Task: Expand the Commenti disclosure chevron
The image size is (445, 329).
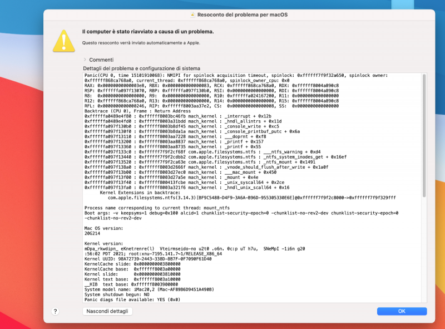Action: 85,60
